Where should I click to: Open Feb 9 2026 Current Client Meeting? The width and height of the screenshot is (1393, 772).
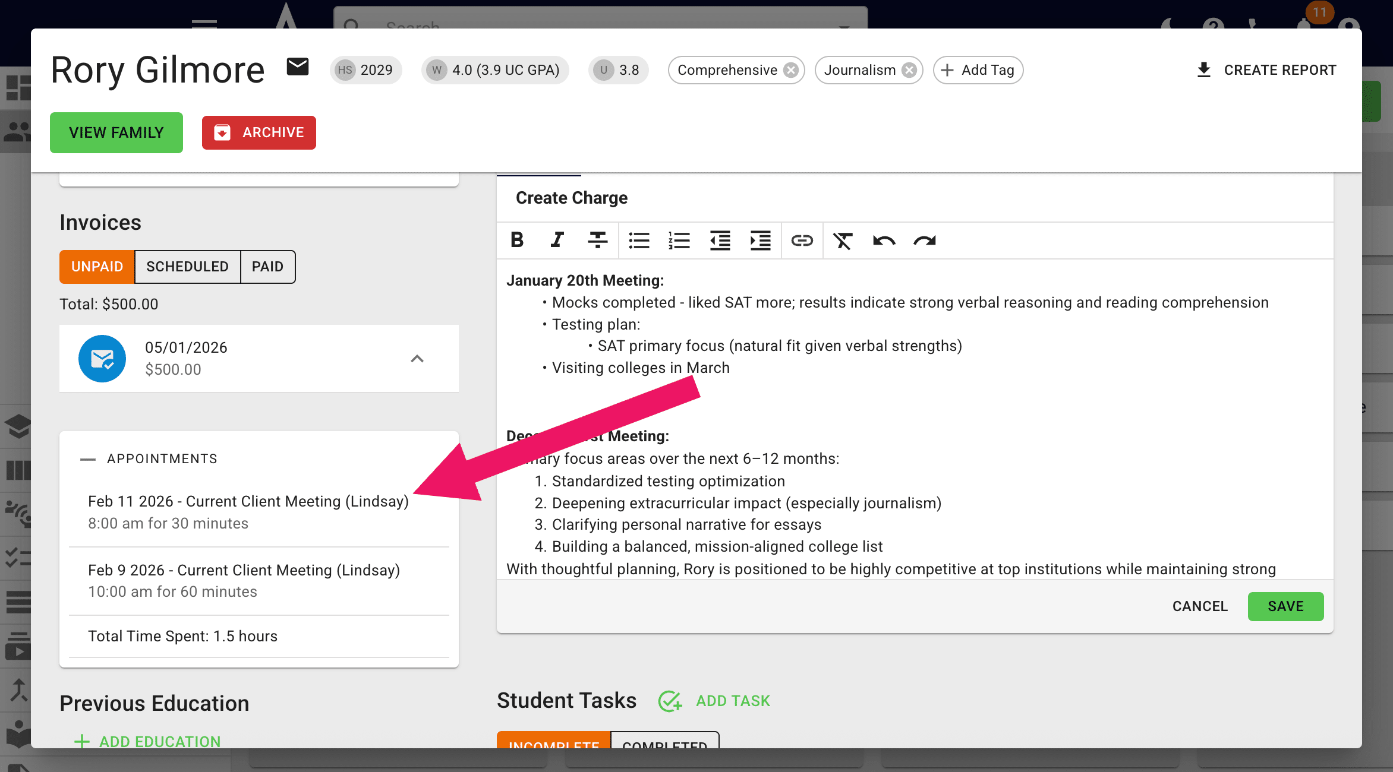coord(259,581)
